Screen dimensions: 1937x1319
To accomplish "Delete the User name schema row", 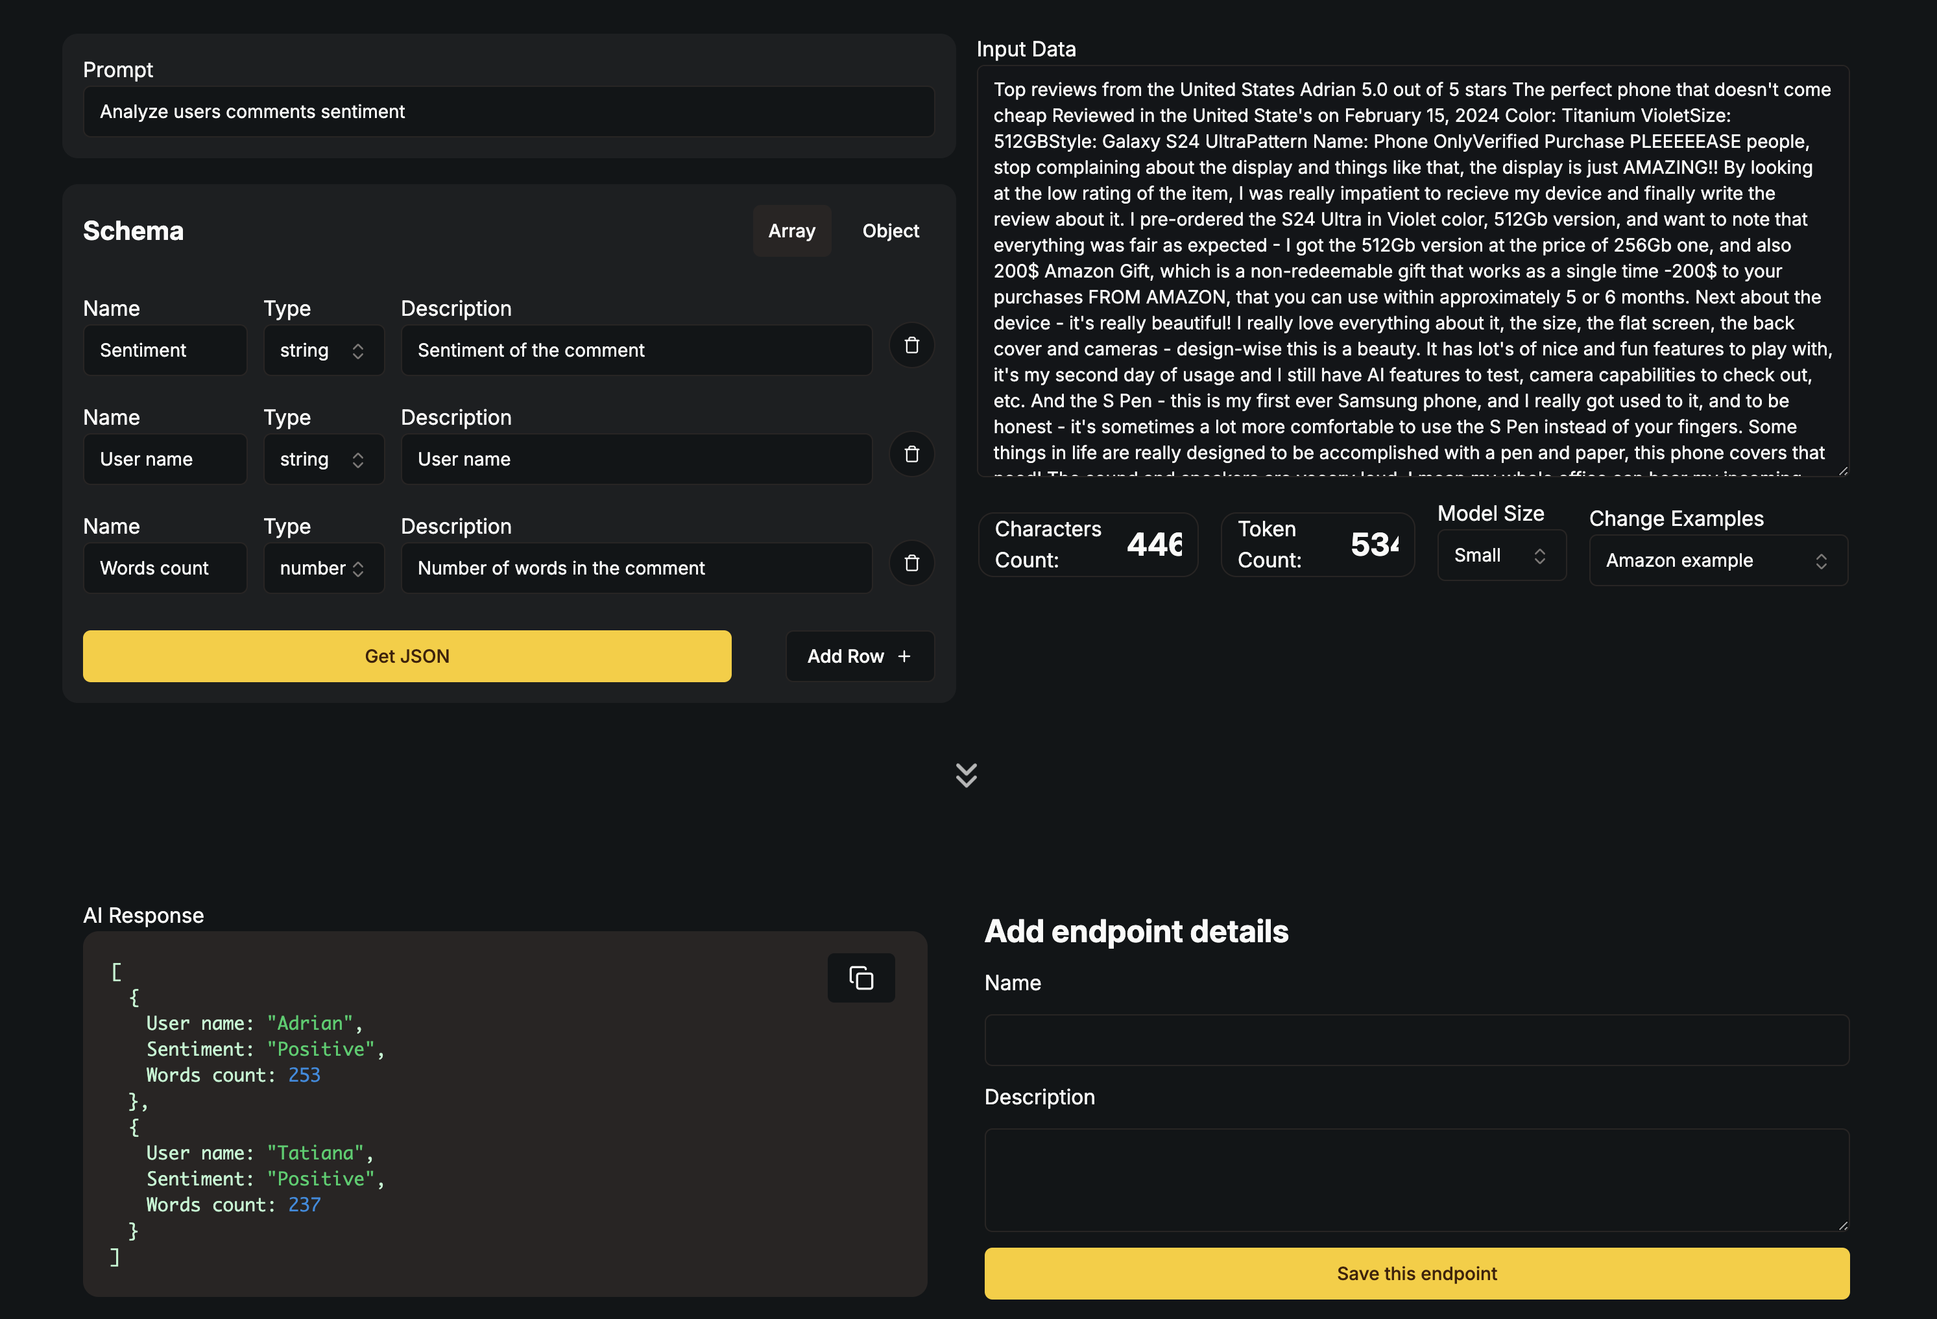I will [x=911, y=455].
